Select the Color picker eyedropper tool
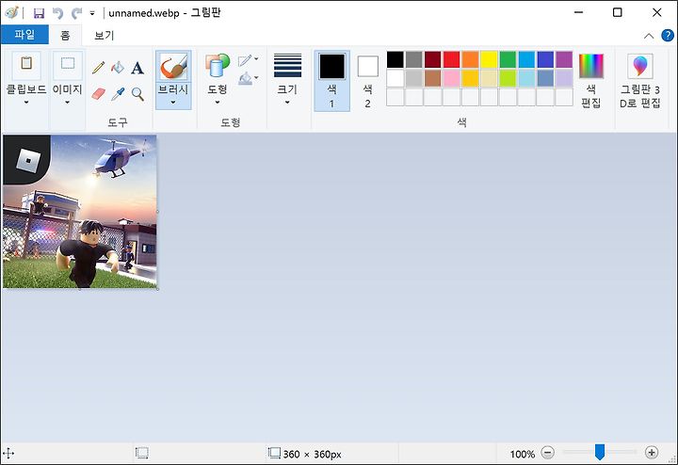Screen dimensions: 678x465 118,94
